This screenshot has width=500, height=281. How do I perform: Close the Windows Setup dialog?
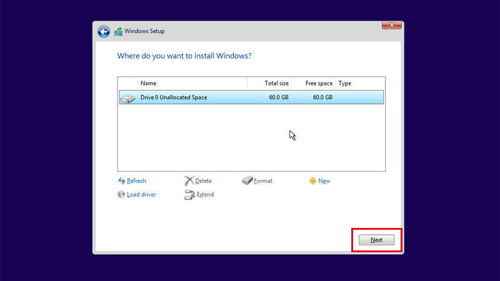(x=392, y=25)
